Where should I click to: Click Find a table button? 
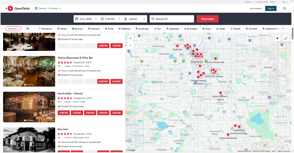pyautogui.click(x=207, y=19)
